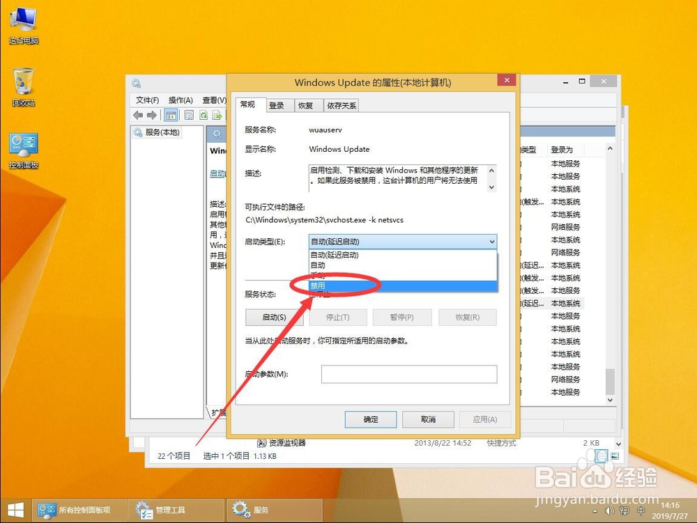Show hidden tray icons arrow
This screenshot has height=523, width=697.
pos(595,511)
